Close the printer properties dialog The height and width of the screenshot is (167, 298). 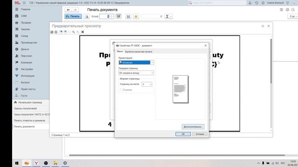(205, 45)
